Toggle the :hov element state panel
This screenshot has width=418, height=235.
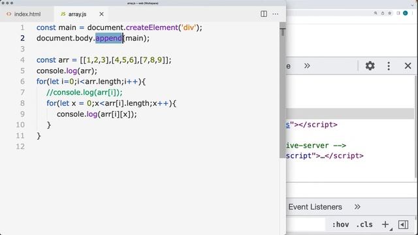pyautogui.click(x=340, y=225)
